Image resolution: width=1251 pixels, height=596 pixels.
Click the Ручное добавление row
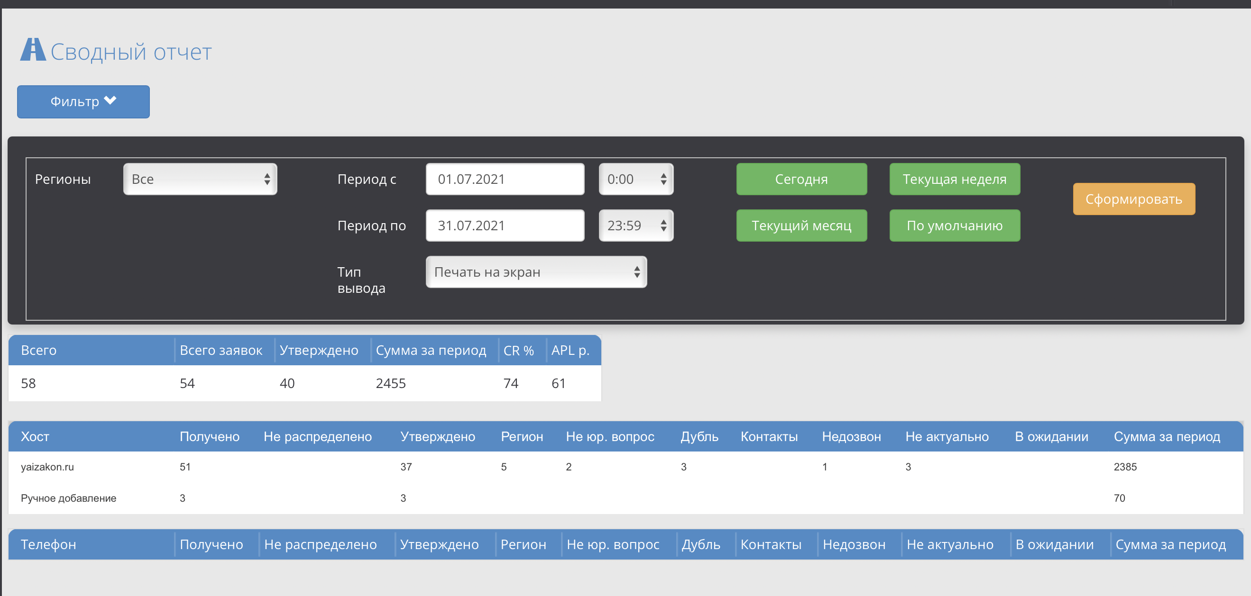tap(68, 498)
